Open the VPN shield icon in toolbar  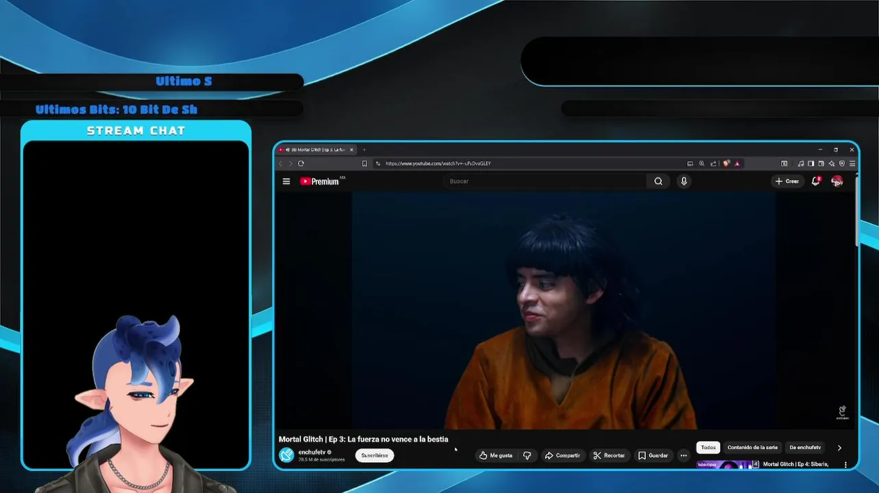[x=842, y=164]
